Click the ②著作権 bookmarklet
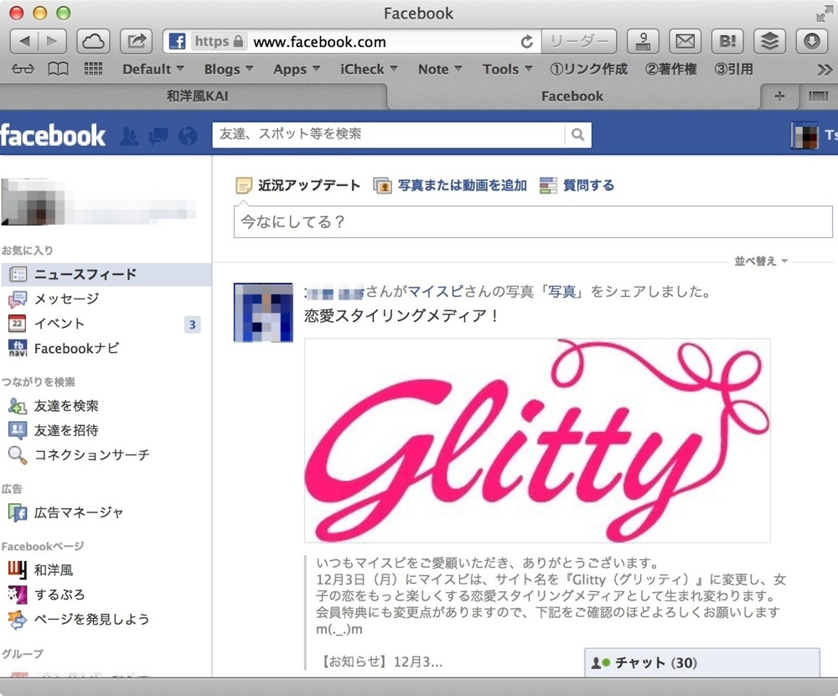Viewport: 838px width, 696px height. pos(670,69)
